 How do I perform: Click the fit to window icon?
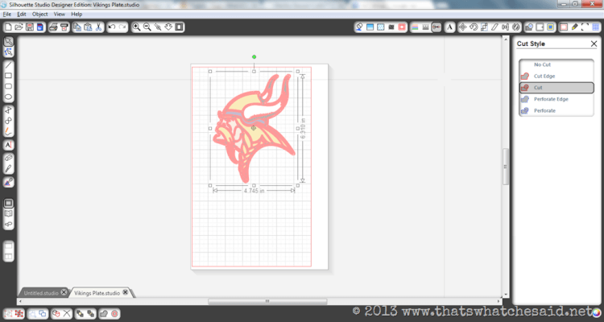tap(179, 27)
